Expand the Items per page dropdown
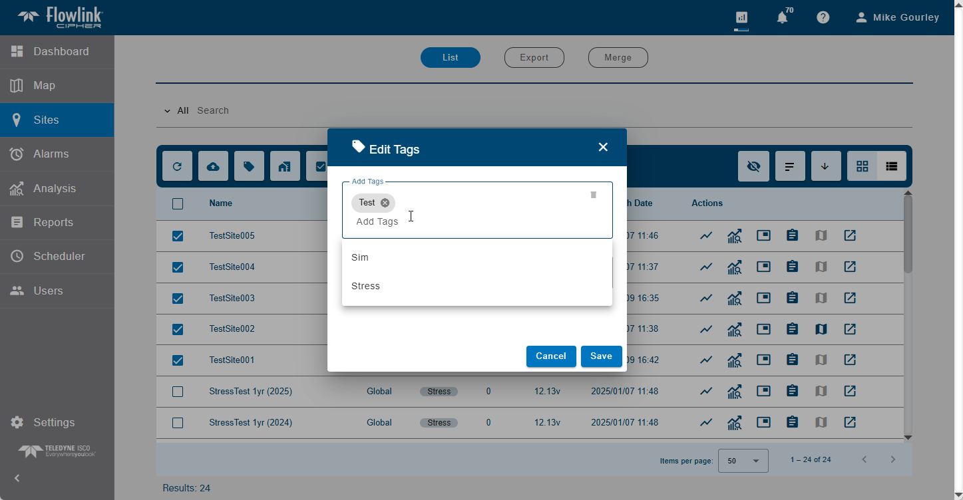 [743, 460]
